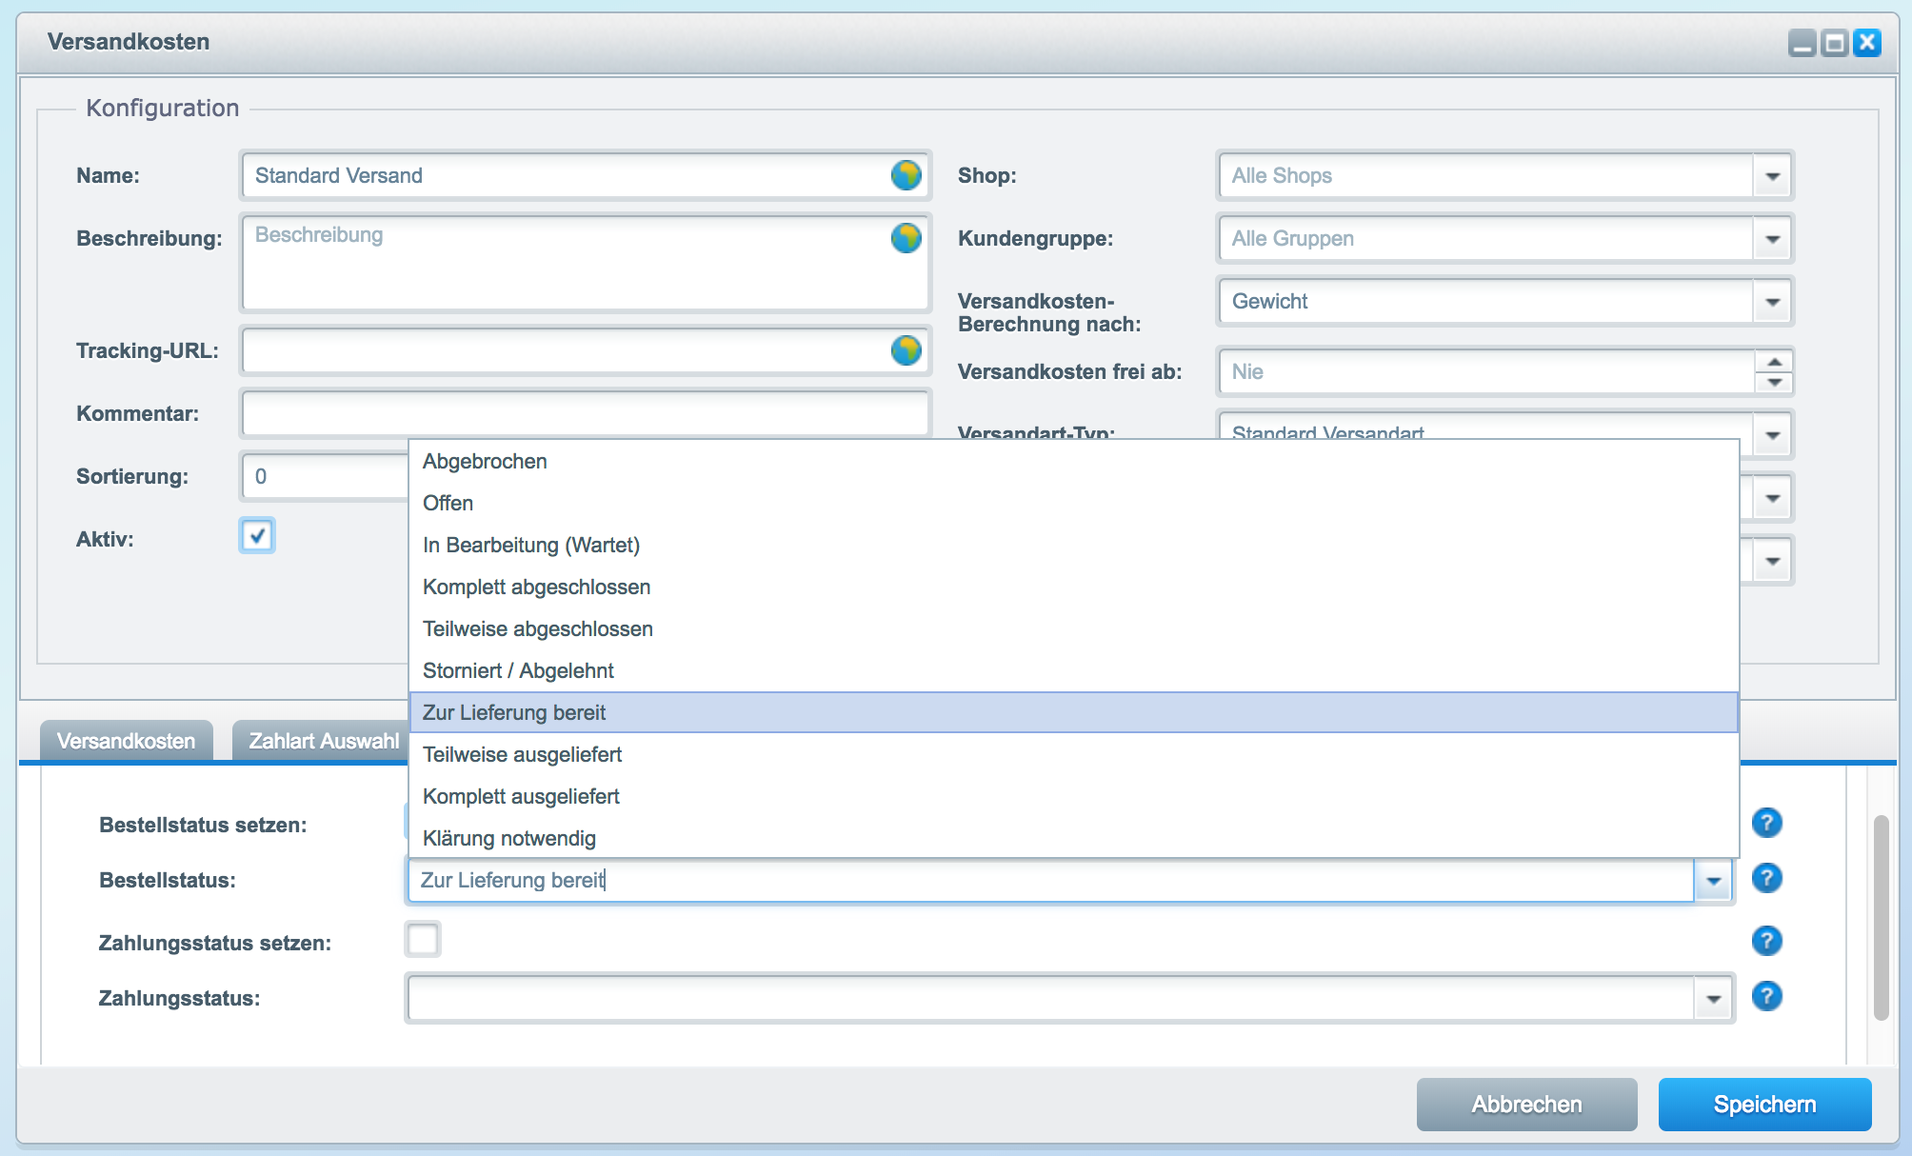Image resolution: width=1912 pixels, height=1156 pixels.
Task: Maximize the Versandkosten window
Action: point(1834,43)
